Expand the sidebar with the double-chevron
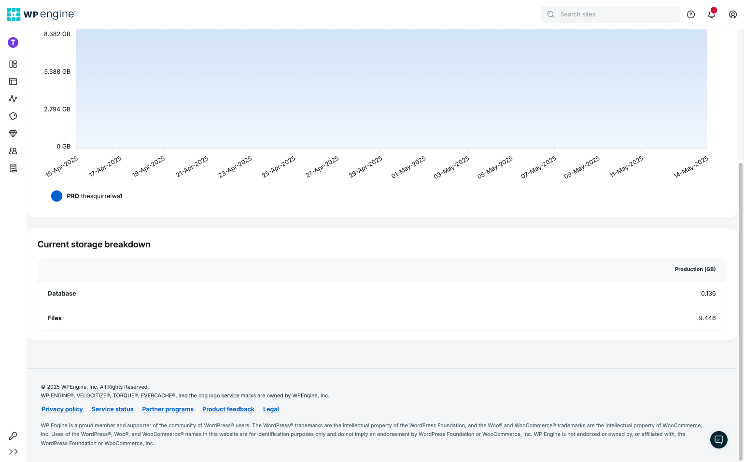 click(x=14, y=452)
